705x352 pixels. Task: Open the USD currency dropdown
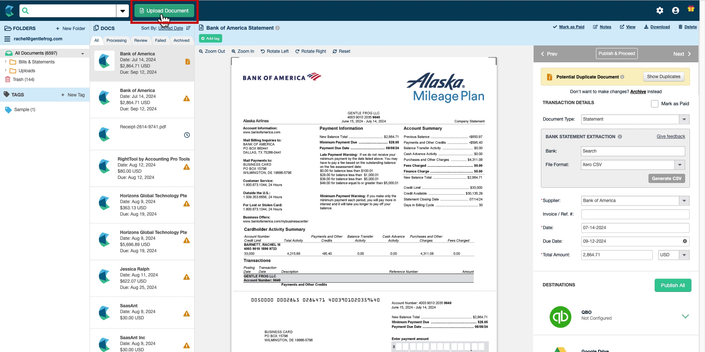(673, 255)
